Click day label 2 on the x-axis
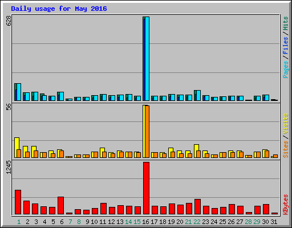 pos(27,222)
